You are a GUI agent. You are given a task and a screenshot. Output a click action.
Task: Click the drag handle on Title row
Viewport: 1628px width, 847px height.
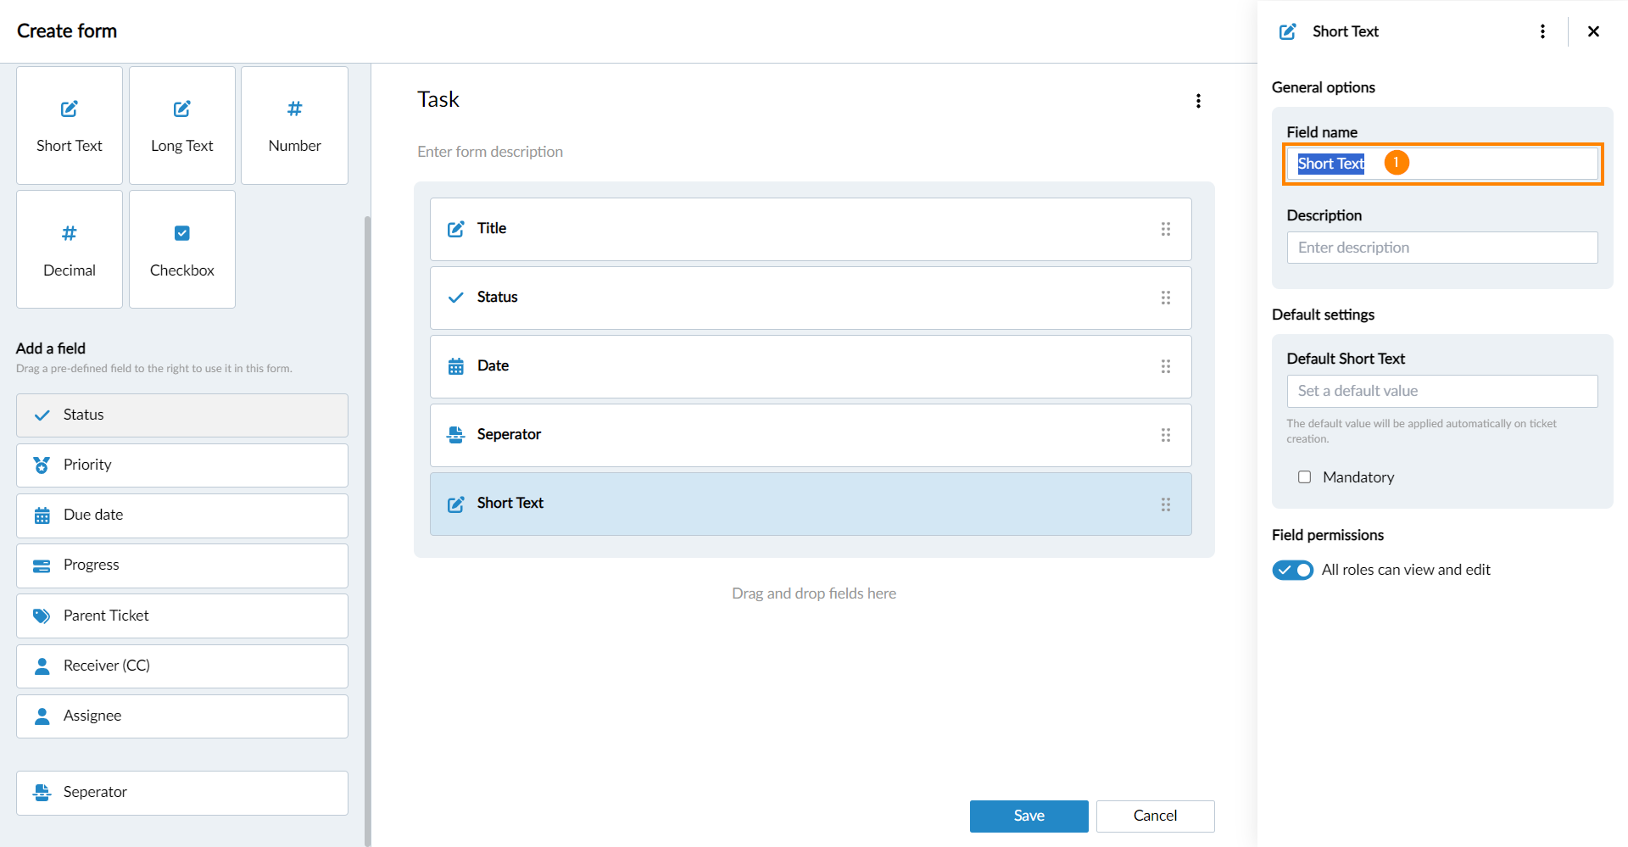(1165, 229)
